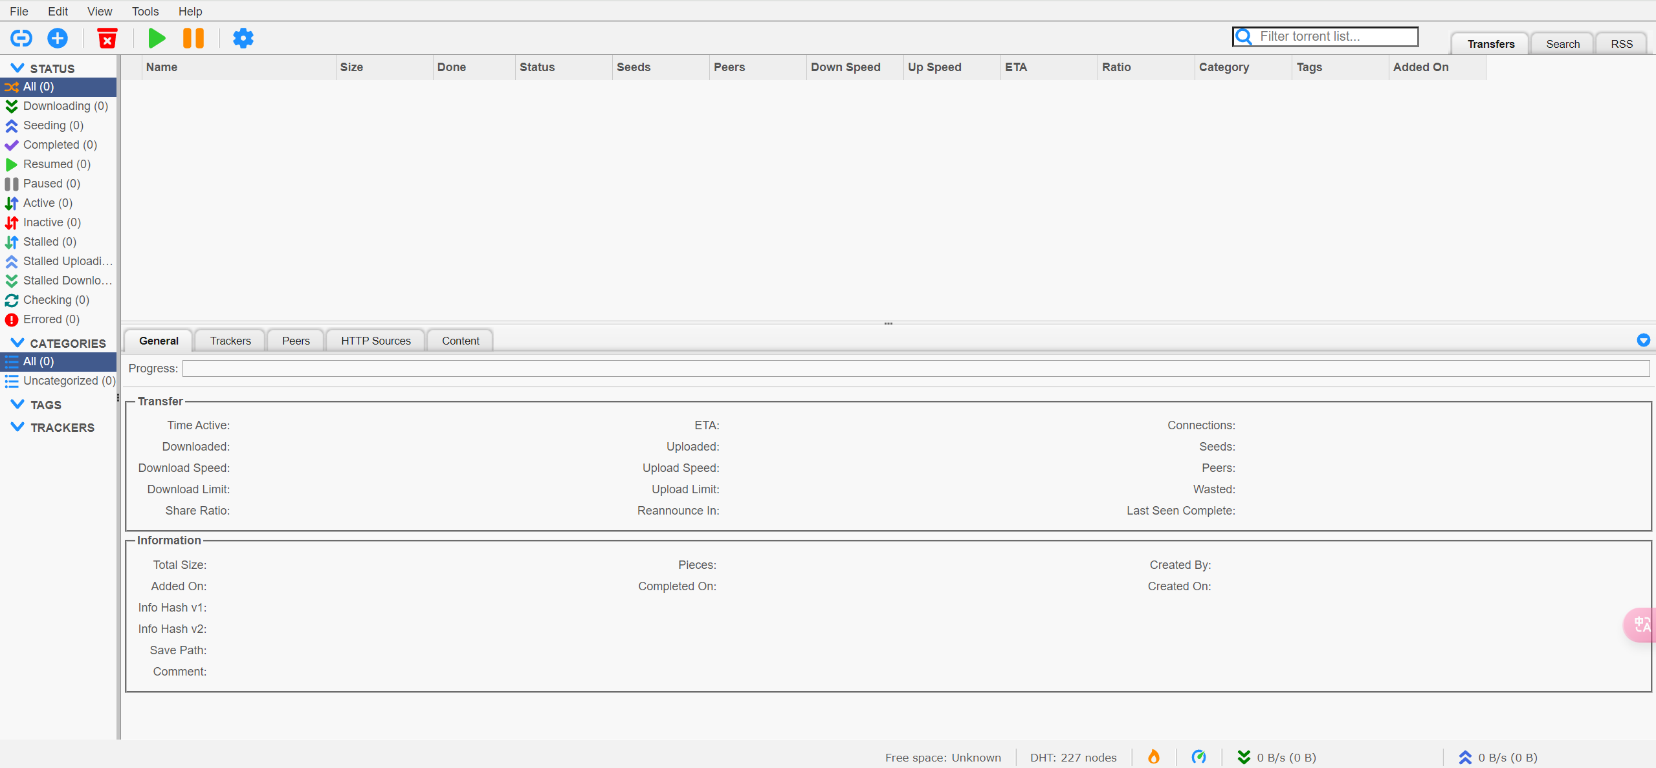Click the connection status flame icon
1656x768 pixels.
point(1153,757)
